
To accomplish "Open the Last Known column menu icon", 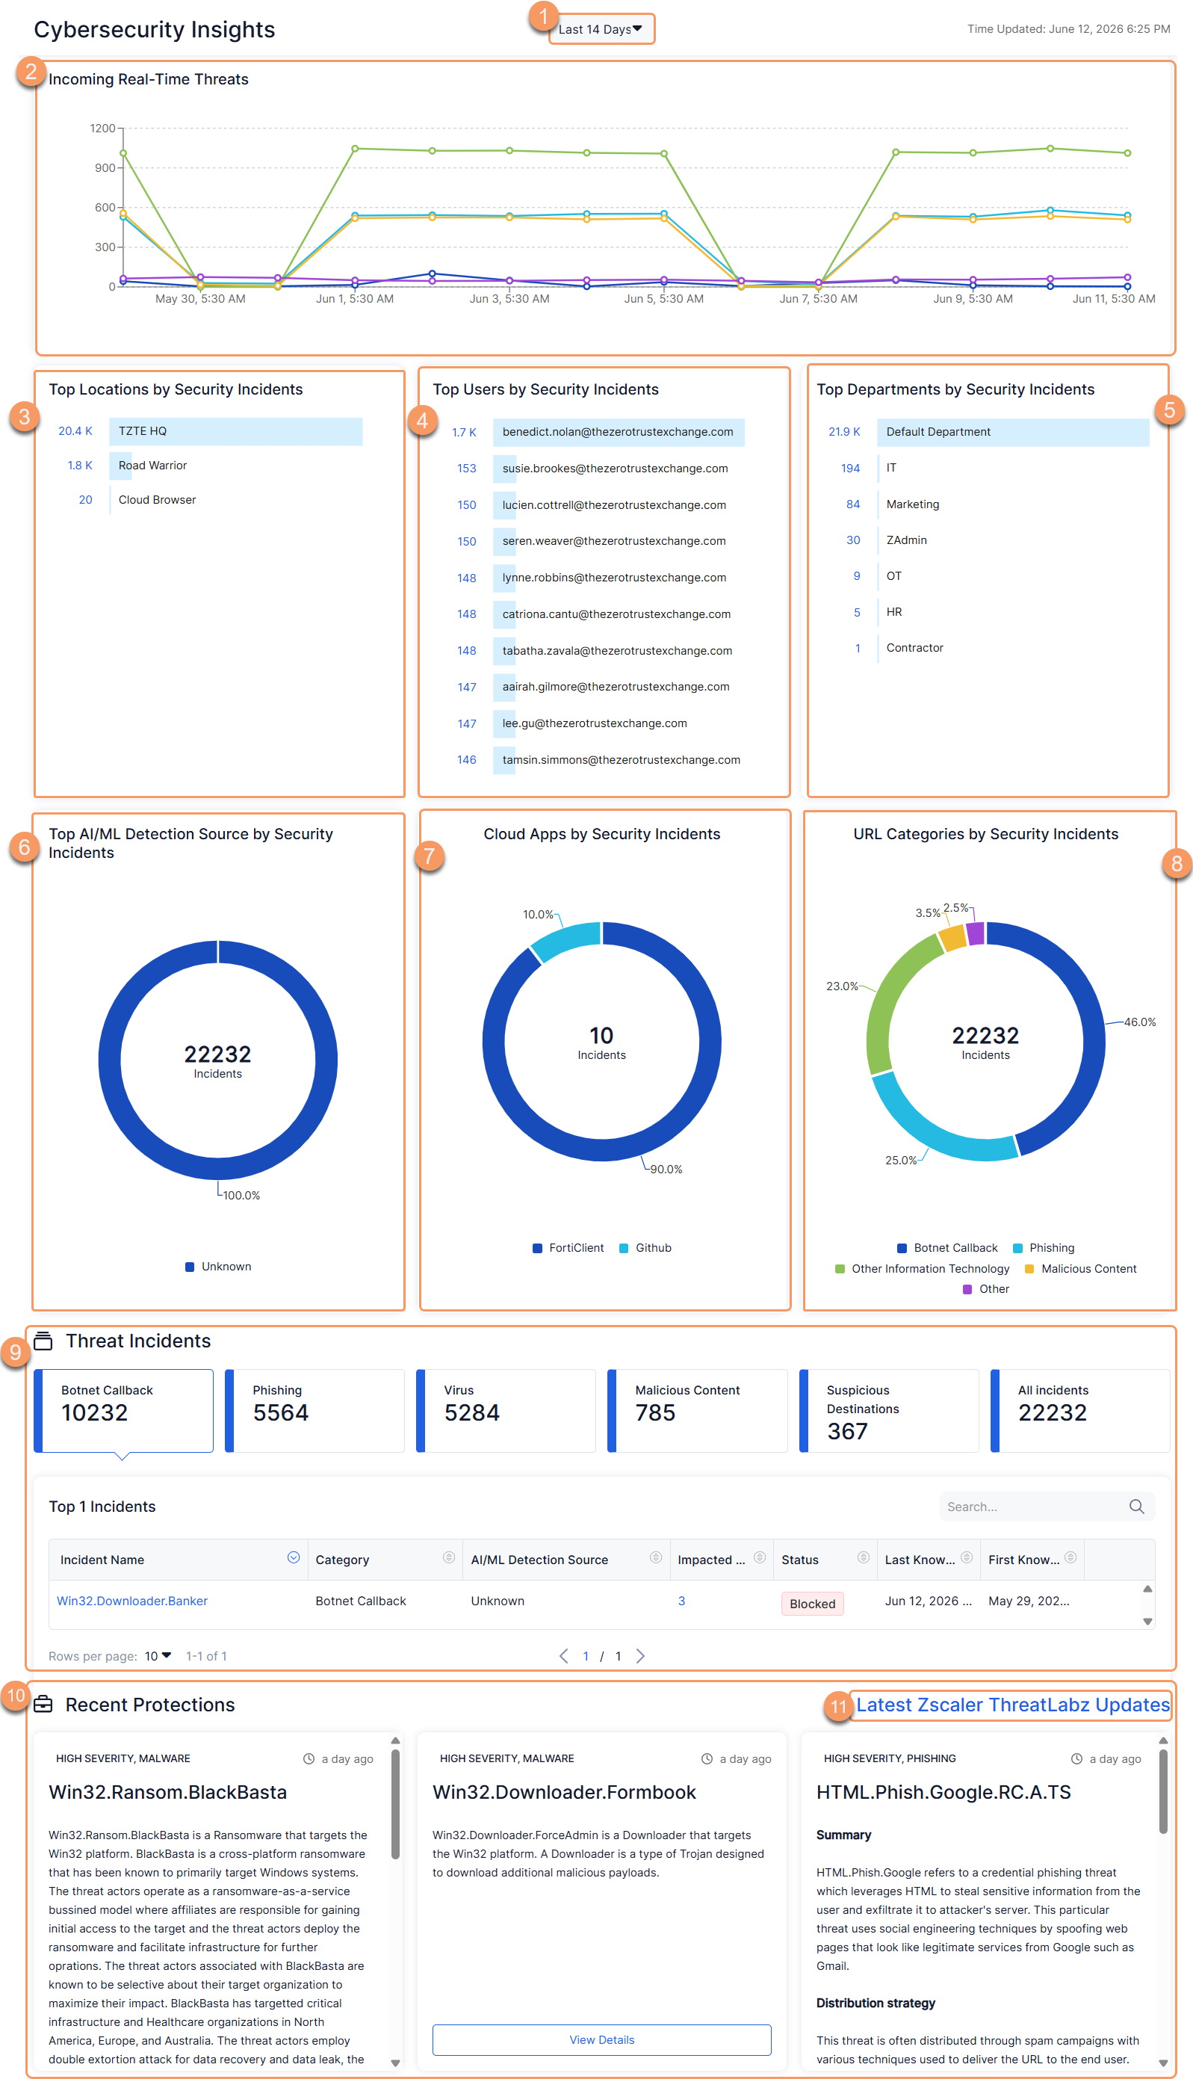I will tap(966, 1558).
